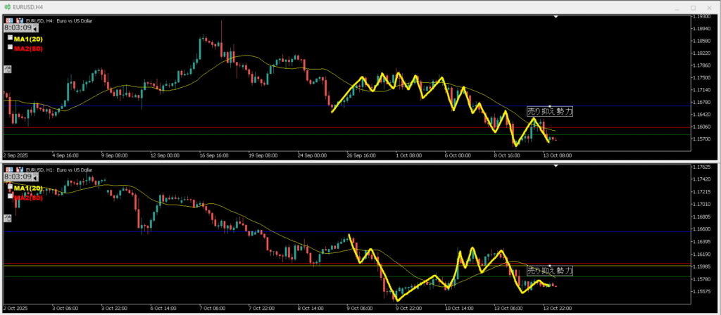Click the 8:03:09 timer in H1 chart
This screenshot has height=315, width=721.
pos(18,178)
